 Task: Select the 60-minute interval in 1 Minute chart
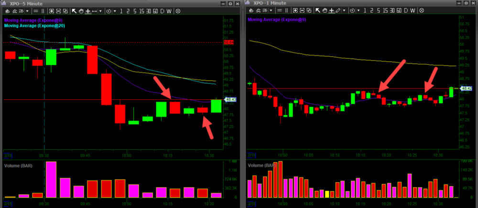(399, 10)
